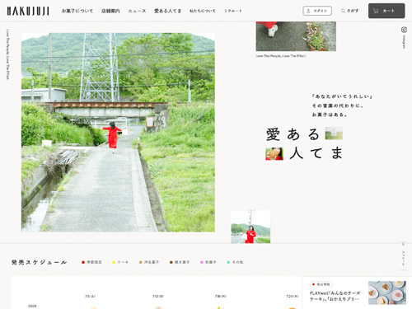Screen dimensions: 412x309
Task: Open the お菓子について menu item
Action: pyautogui.click(x=77, y=11)
